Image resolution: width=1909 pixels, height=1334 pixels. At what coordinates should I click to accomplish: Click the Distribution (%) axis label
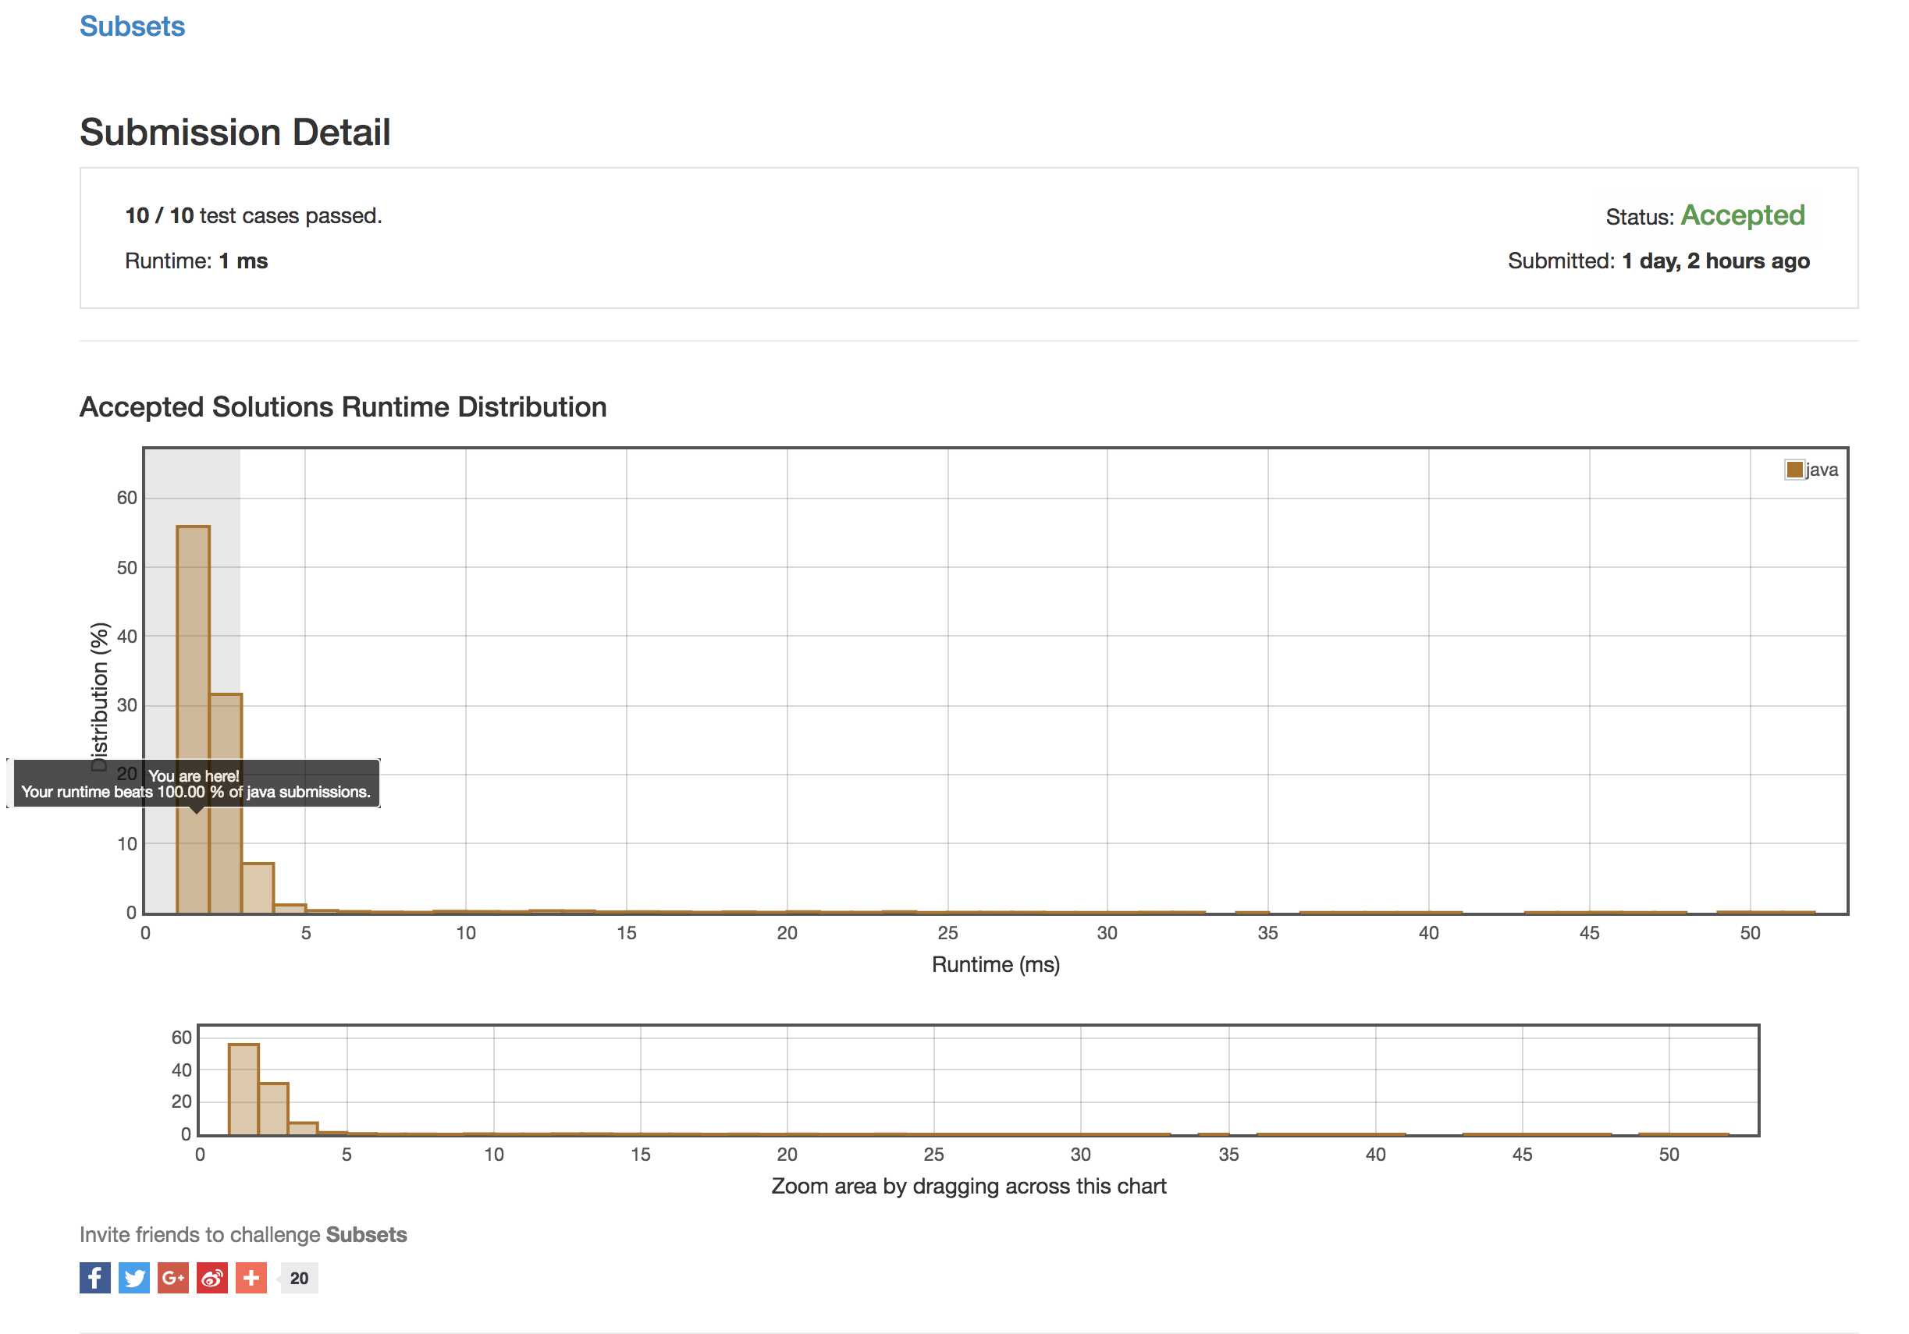click(x=100, y=697)
